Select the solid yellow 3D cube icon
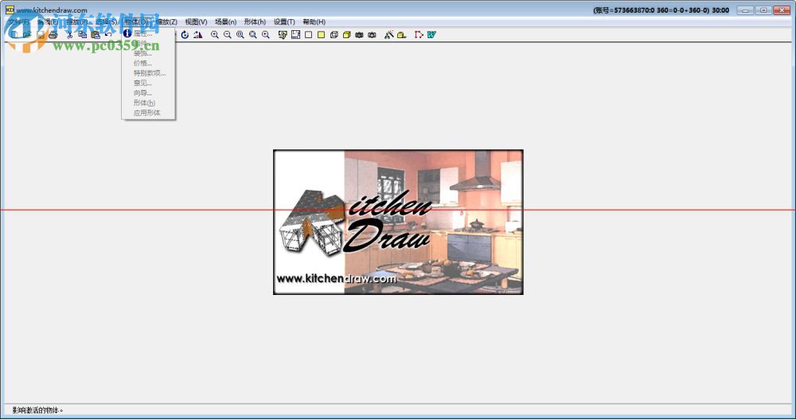The height and width of the screenshot is (419, 796). [347, 35]
